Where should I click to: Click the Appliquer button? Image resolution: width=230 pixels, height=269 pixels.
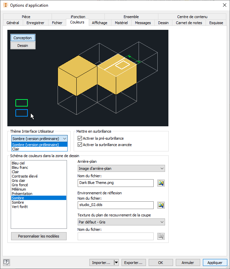tap(215, 263)
